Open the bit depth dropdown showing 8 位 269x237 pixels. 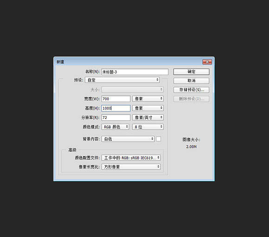tap(148, 127)
